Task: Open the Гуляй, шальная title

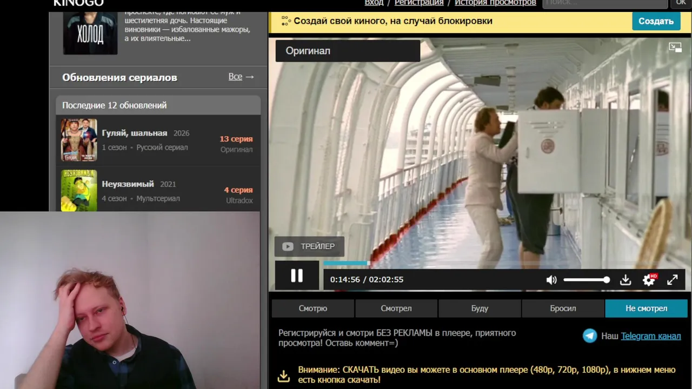Action: click(135, 133)
